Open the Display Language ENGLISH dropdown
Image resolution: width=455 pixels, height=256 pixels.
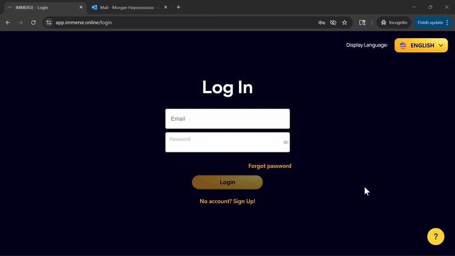click(421, 46)
